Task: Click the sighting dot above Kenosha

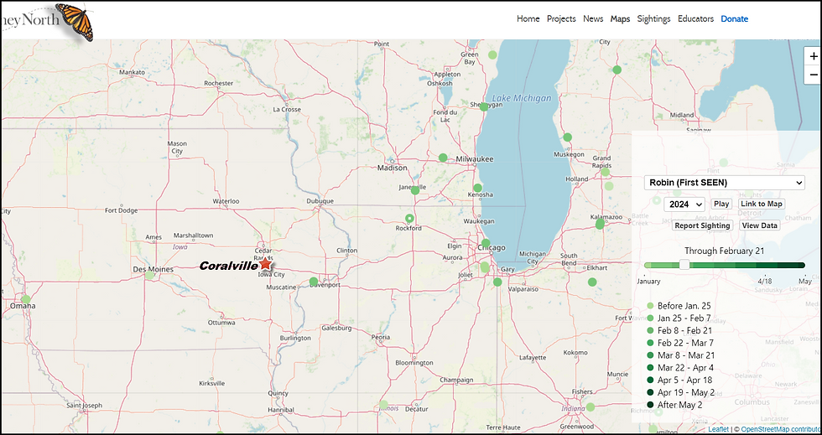Action: tap(477, 188)
